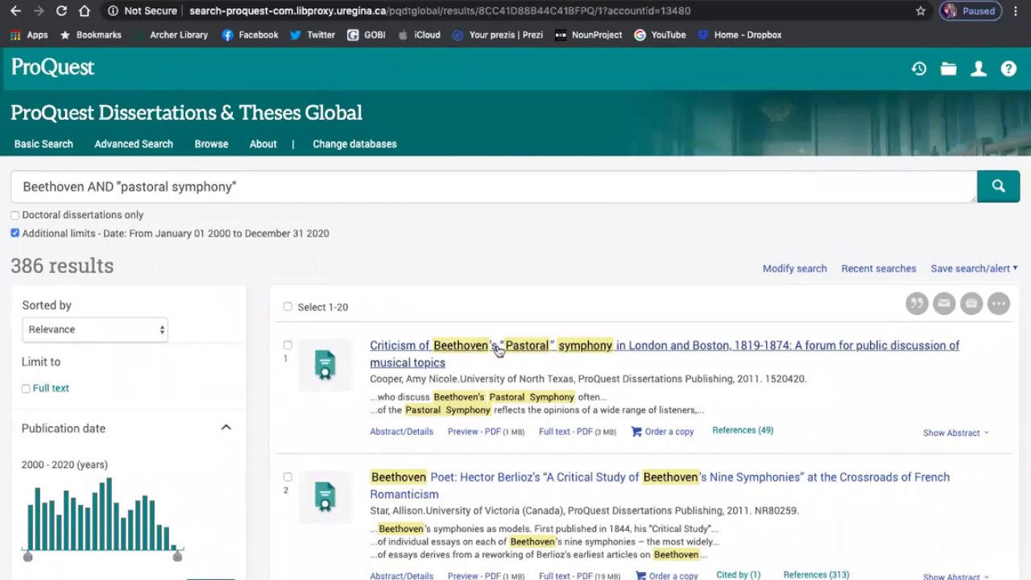Image resolution: width=1031 pixels, height=580 pixels.
Task: Cite selected items with the quote icon
Action: [917, 304]
